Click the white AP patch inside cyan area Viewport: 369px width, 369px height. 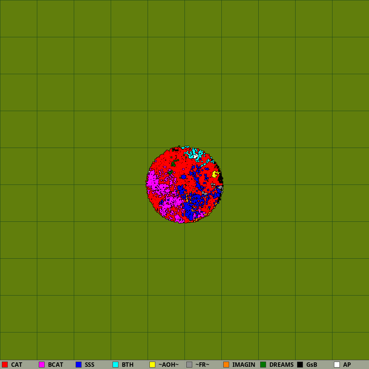click(x=195, y=156)
